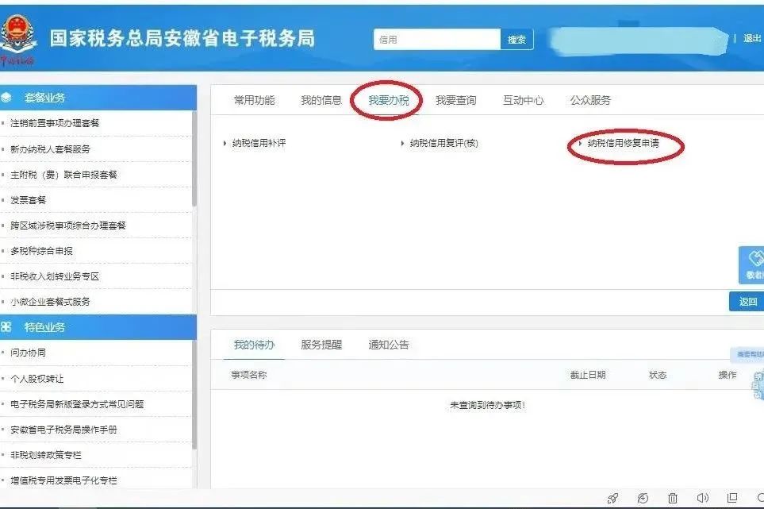The image size is (764, 509).
Task: Select 多税种综合申报 in the sidebar
Action: pyautogui.click(x=42, y=251)
